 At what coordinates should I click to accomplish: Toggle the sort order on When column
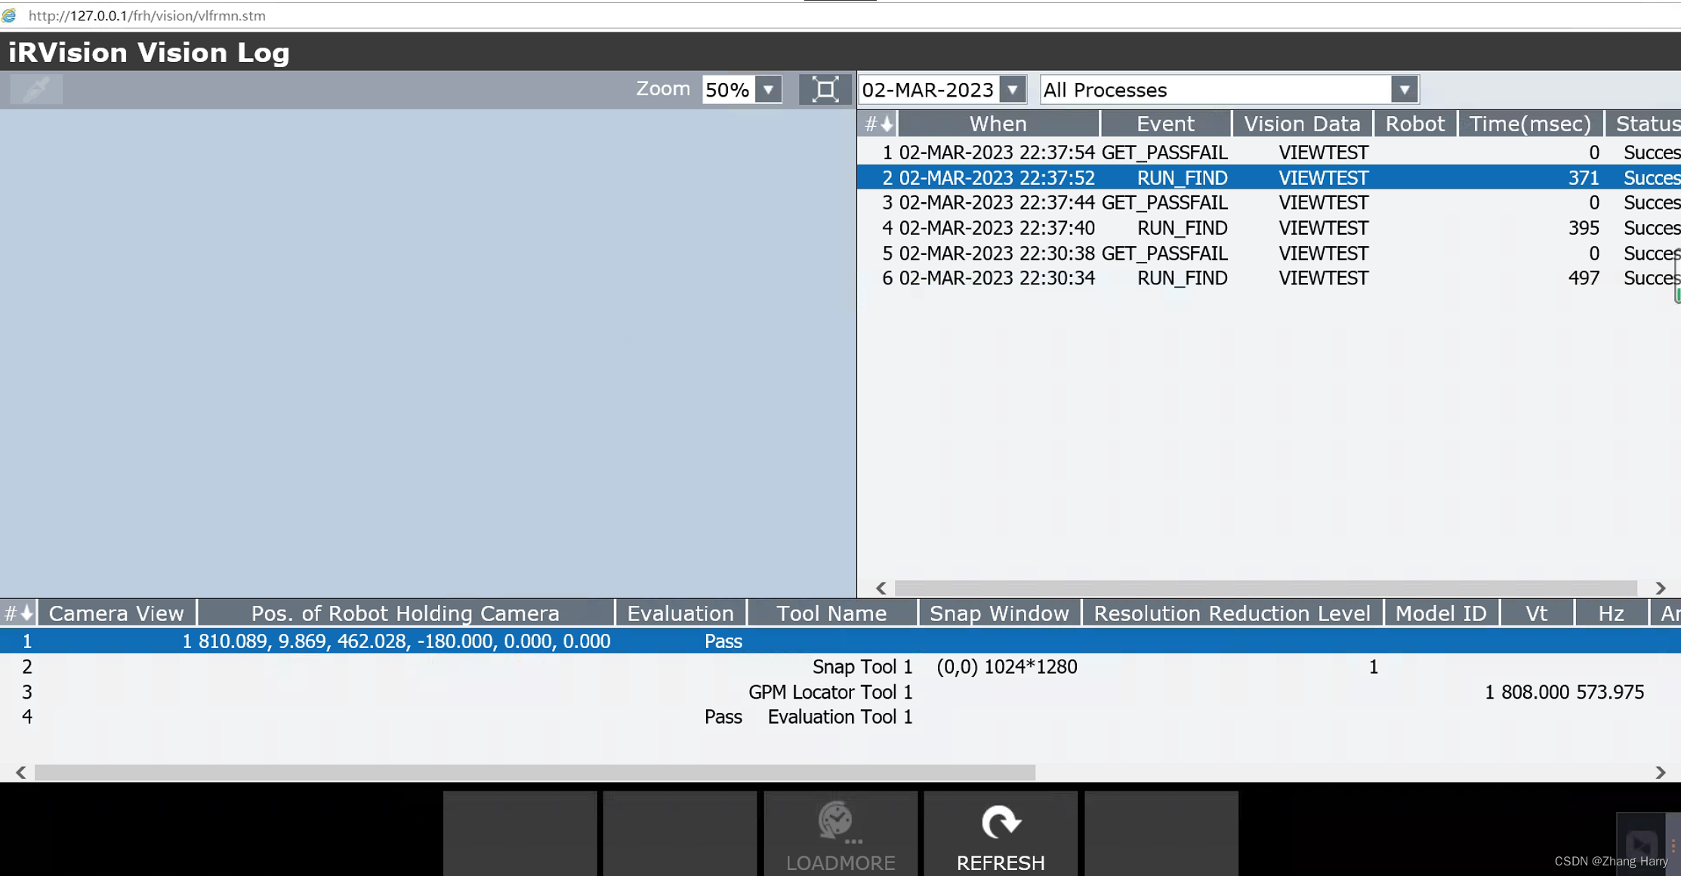pos(998,123)
